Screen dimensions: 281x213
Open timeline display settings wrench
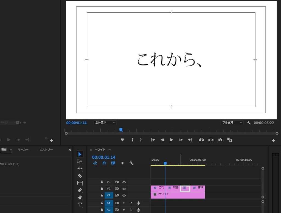(x=131, y=163)
